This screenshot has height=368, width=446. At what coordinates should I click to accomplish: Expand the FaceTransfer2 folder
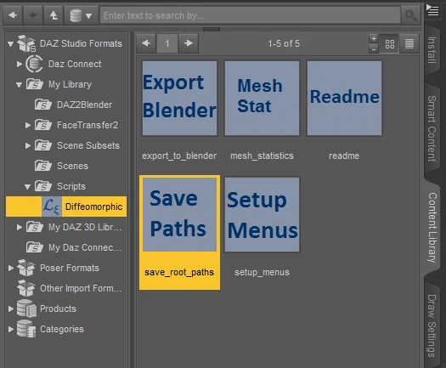27,125
